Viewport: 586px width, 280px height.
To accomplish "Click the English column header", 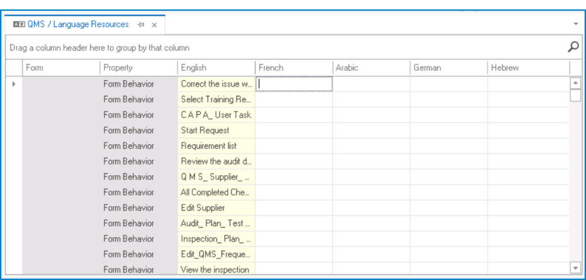I will (216, 68).
